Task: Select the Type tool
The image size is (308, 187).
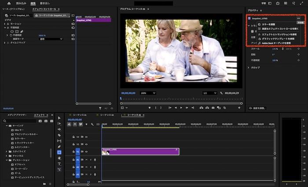Action: 59,164
